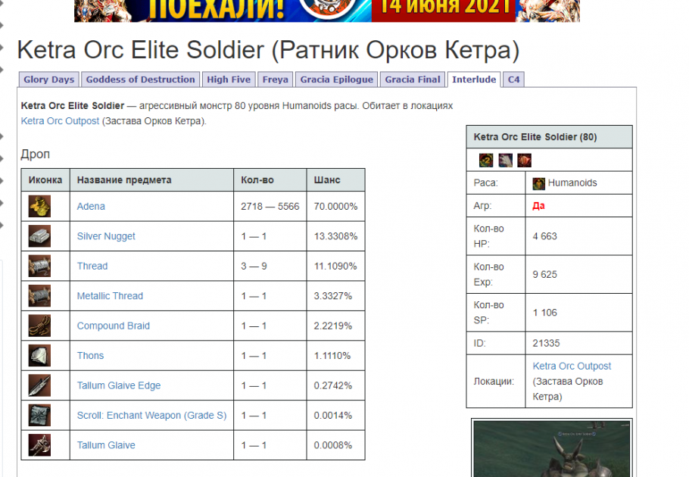Click the Metallic Thread icon

click(x=40, y=296)
